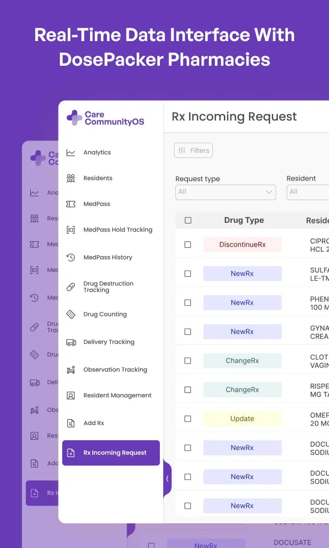Click the Care CommunityOS logo cross icon
This screenshot has height=548, width=329.
(74, 118)
